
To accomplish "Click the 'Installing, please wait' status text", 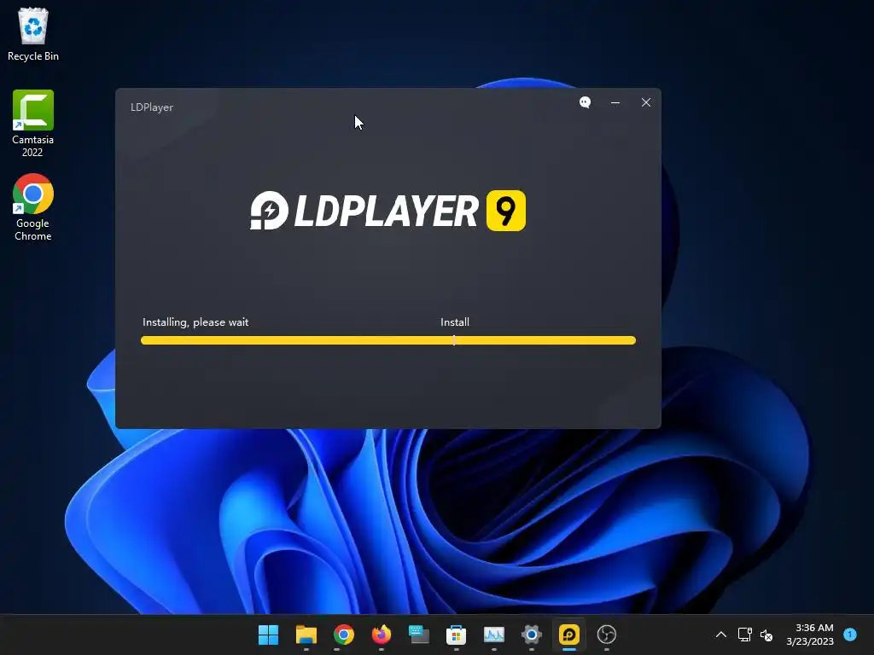I will pos(195,322).
